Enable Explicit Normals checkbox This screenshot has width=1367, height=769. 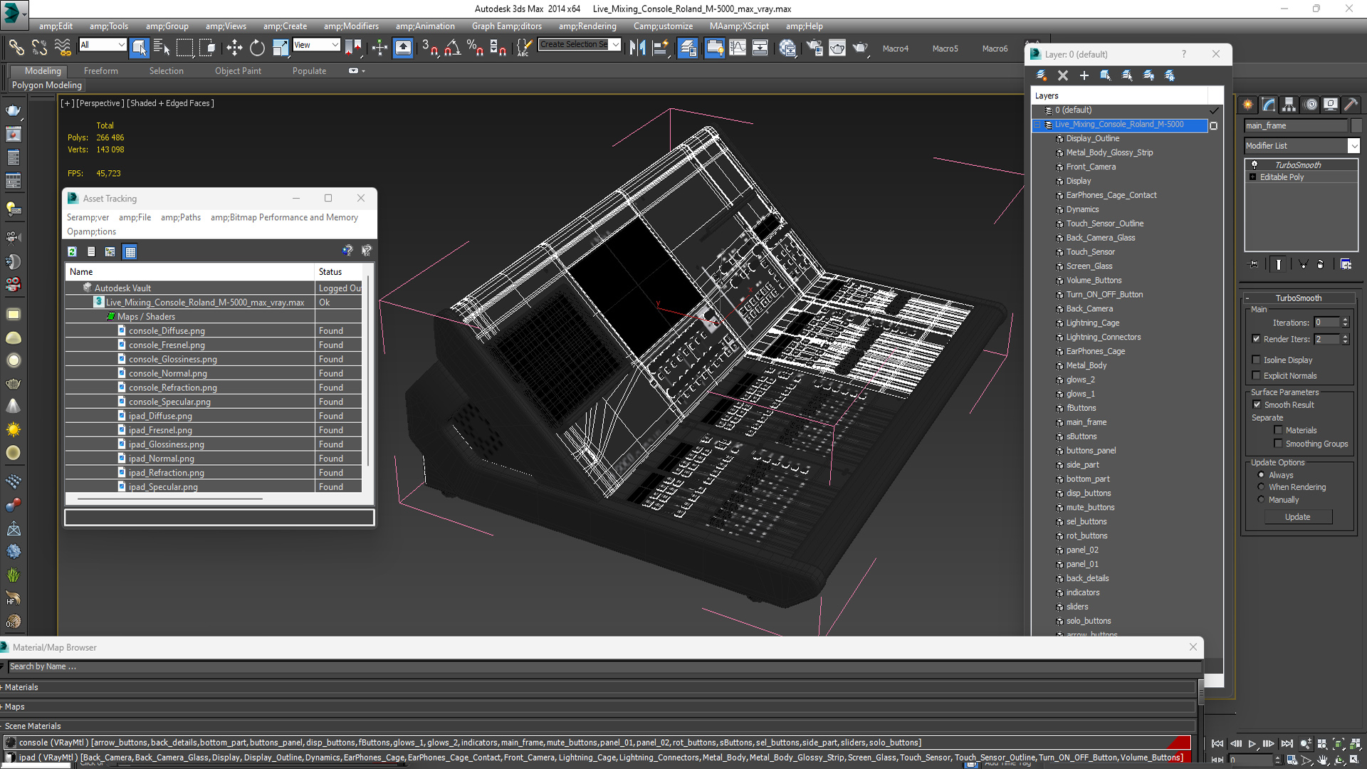coord(1256,375)
